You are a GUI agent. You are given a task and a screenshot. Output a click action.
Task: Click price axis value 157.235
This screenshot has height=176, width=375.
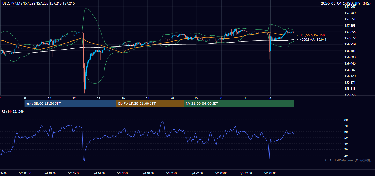(x=350, y=32)
